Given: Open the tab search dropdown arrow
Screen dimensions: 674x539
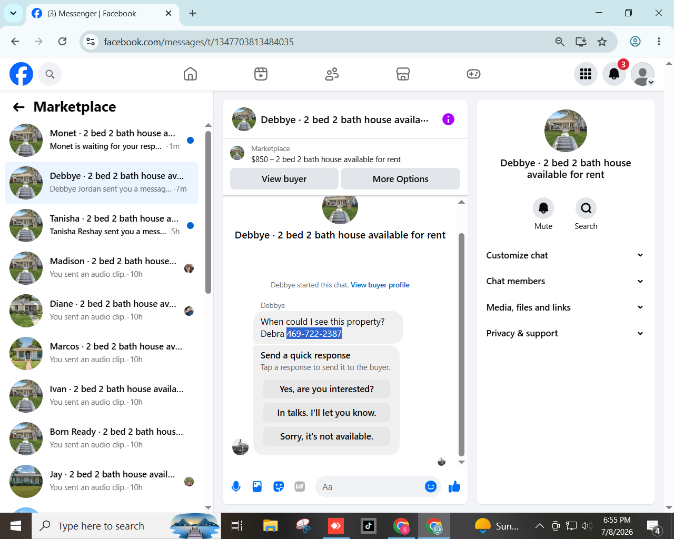Looking at the screenshot, I should (x=13, y=13).
